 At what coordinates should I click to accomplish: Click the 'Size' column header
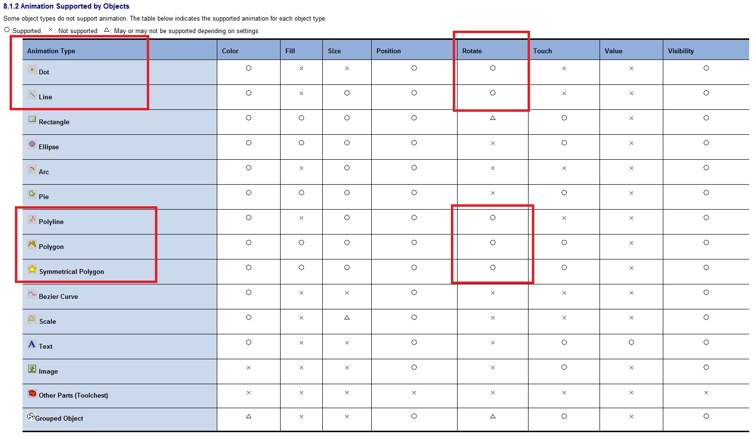pyautogui.click(x=334, y=51)
